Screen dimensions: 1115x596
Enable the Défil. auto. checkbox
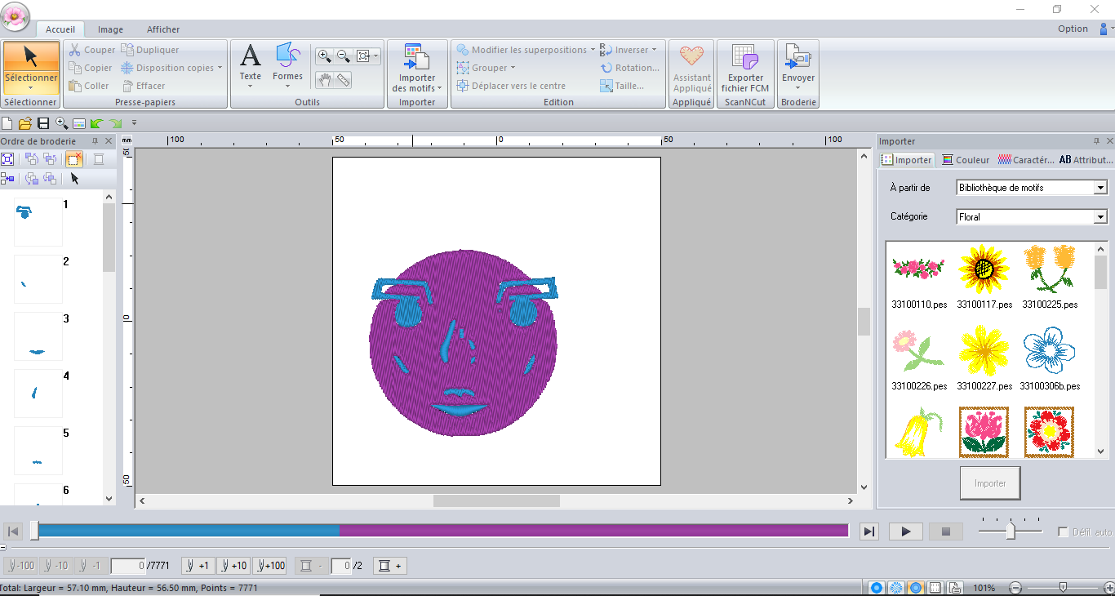pyautogui.click(x=1063, y=532)
